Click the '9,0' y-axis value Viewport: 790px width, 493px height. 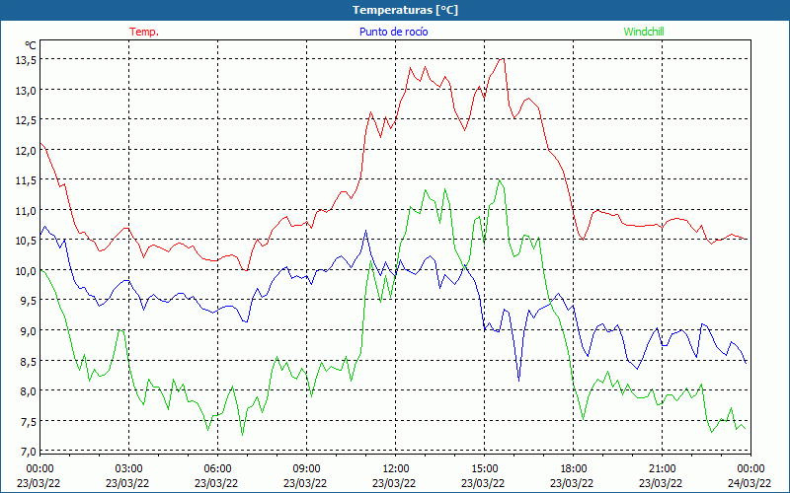click(x=29, y=331)
